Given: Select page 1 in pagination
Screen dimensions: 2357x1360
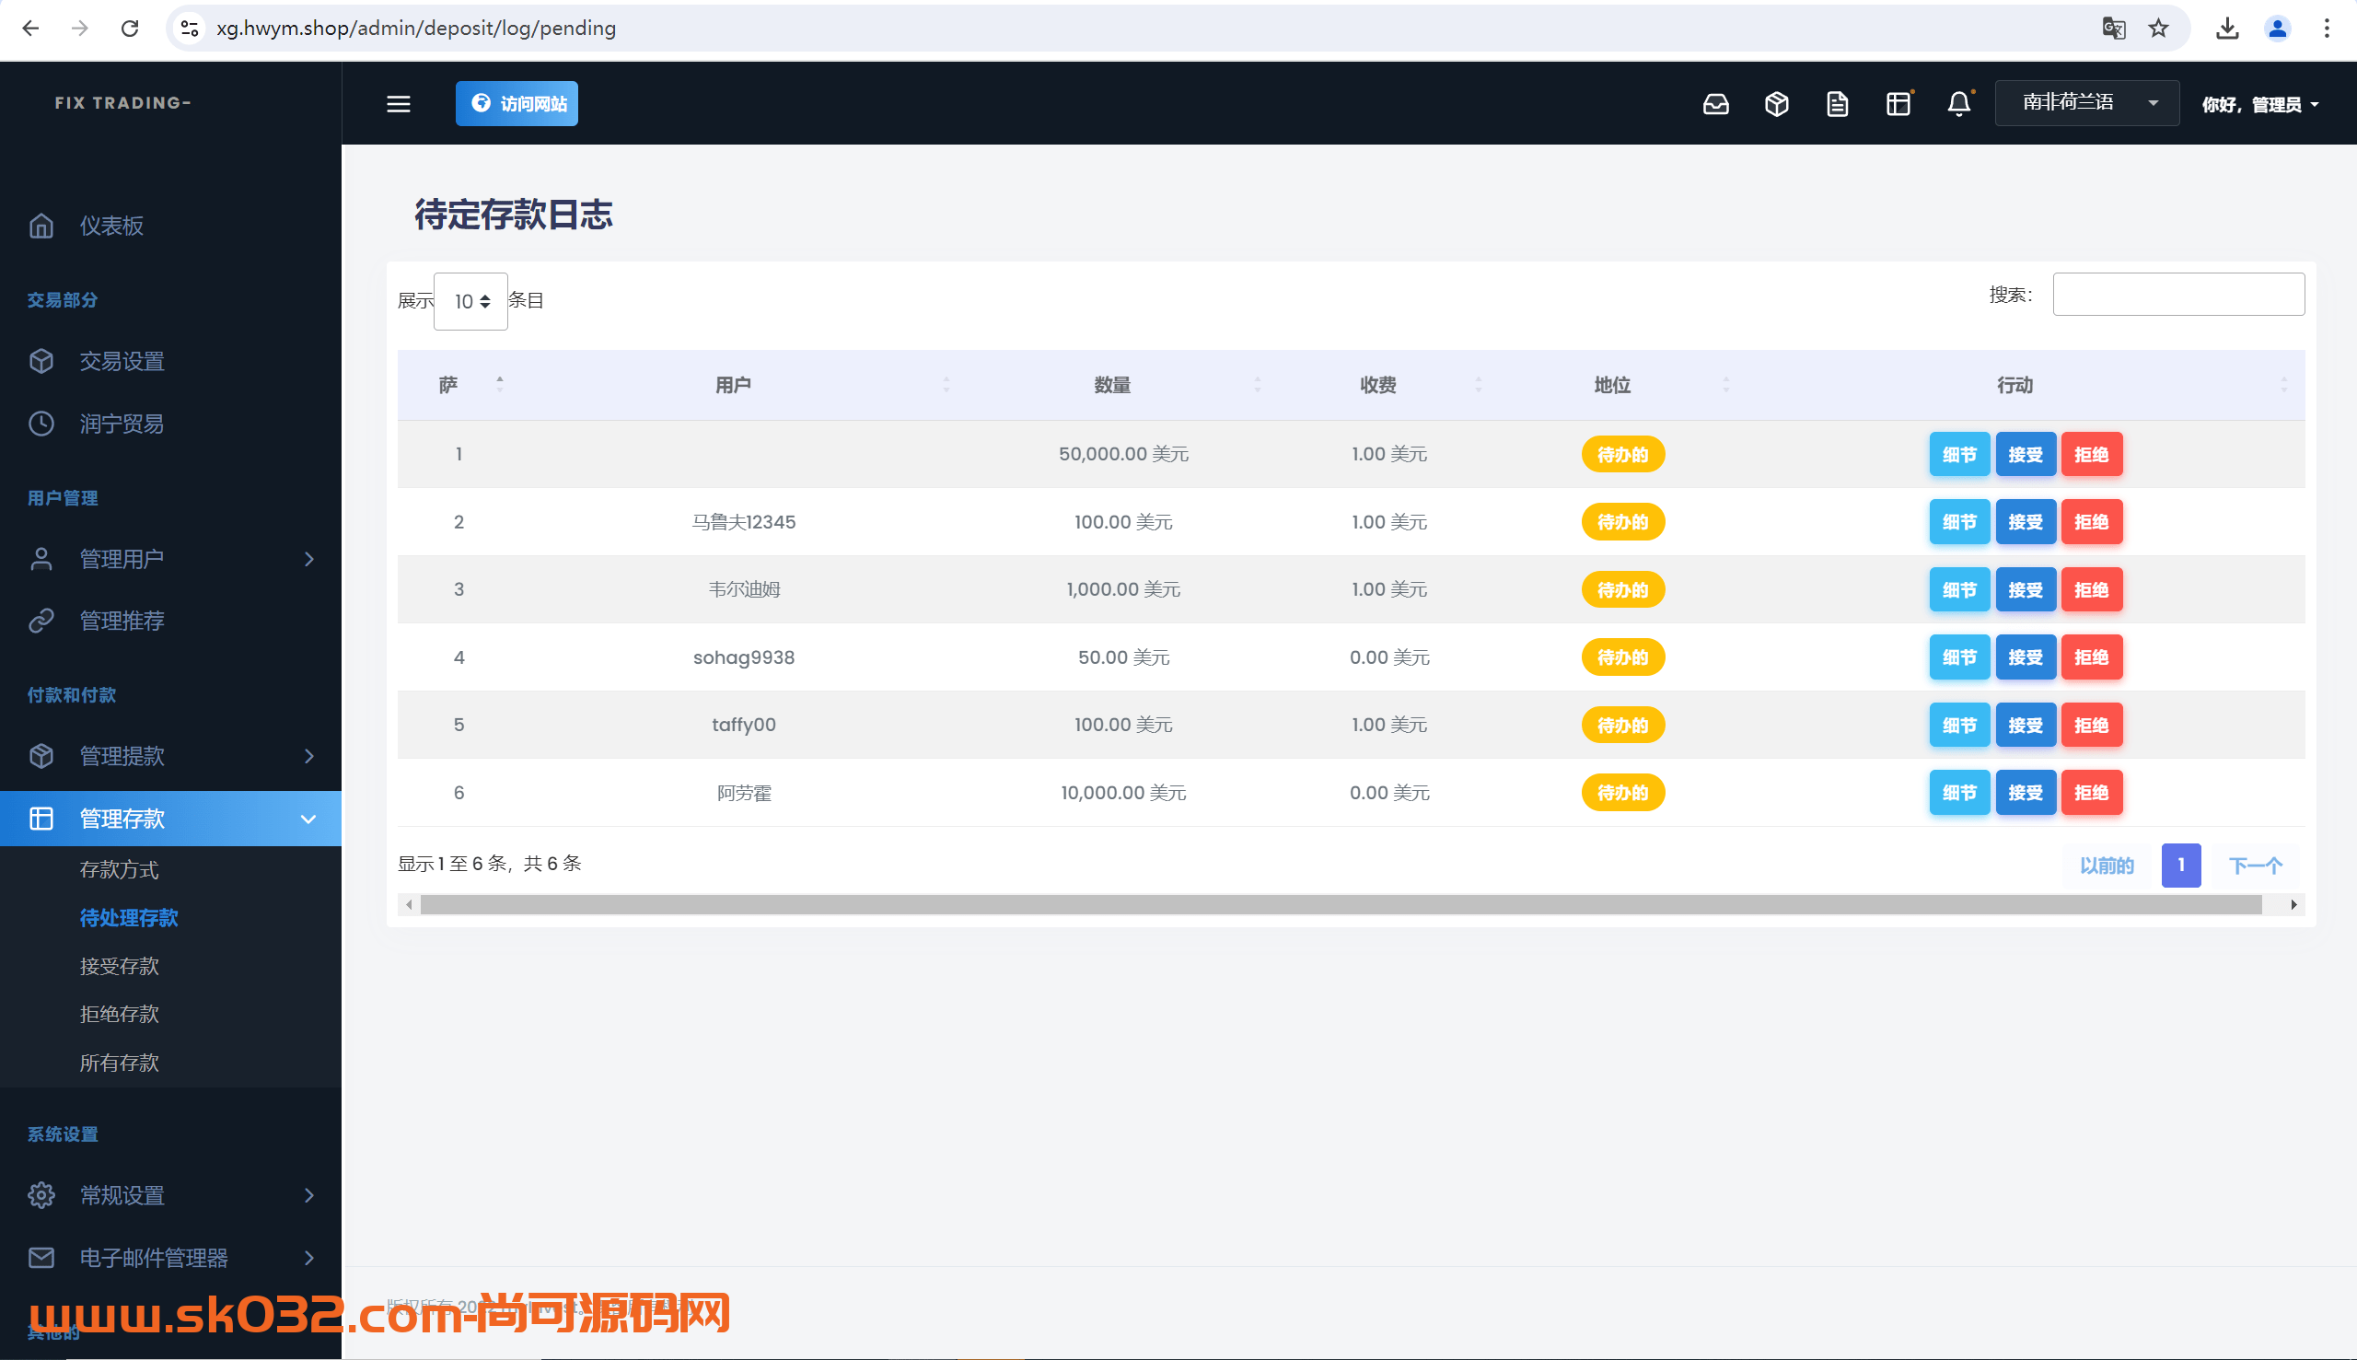Looking at the screenshot, I should coord(2180,866).
